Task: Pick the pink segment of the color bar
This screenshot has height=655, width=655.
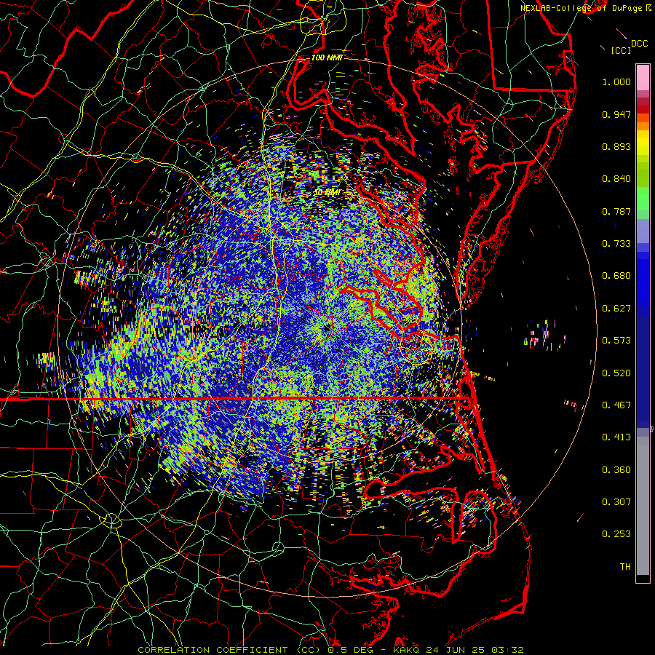Action: [x=643, y=77]
